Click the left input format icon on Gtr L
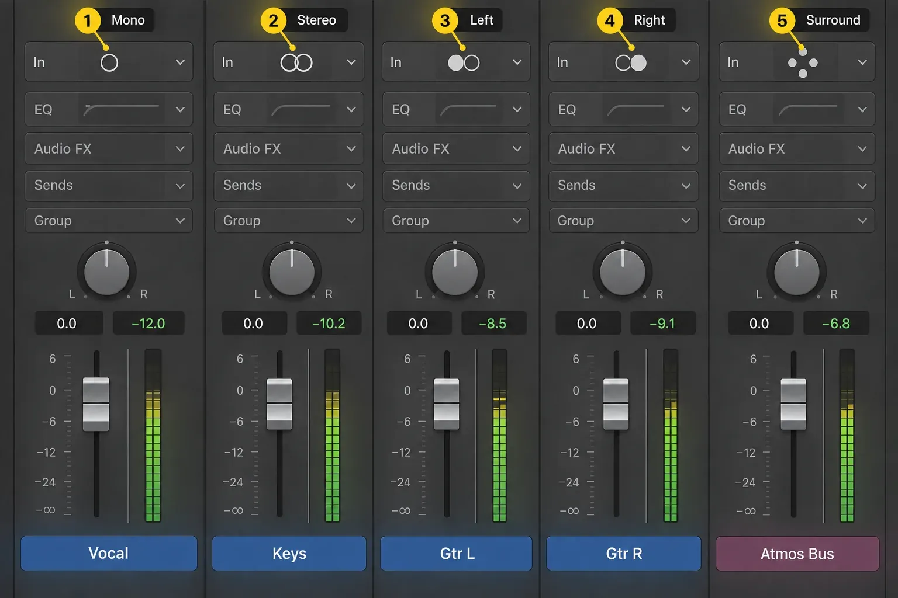The height and width of the screenshot is (598, 898). click(x=464, y=62)
